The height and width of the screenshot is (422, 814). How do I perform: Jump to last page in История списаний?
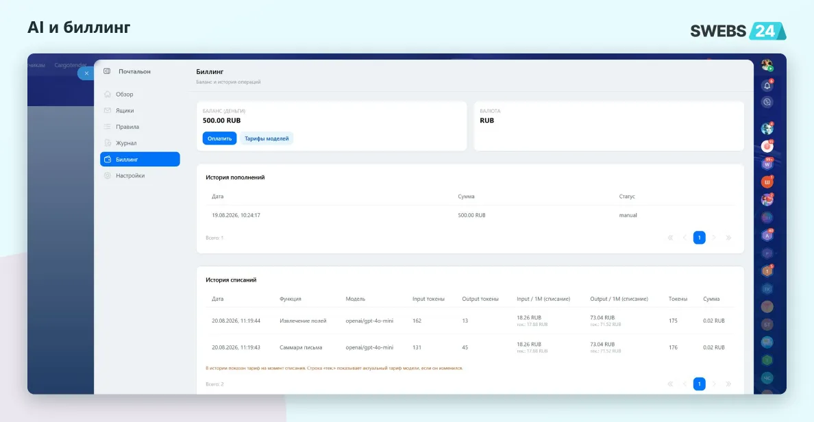click(728, 384)
